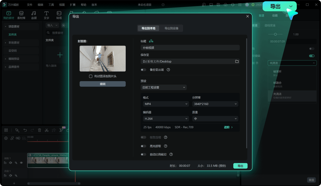321x186 pixels.
Task: Open the 文字 titles panel
Action: click(x=47, y=15)
